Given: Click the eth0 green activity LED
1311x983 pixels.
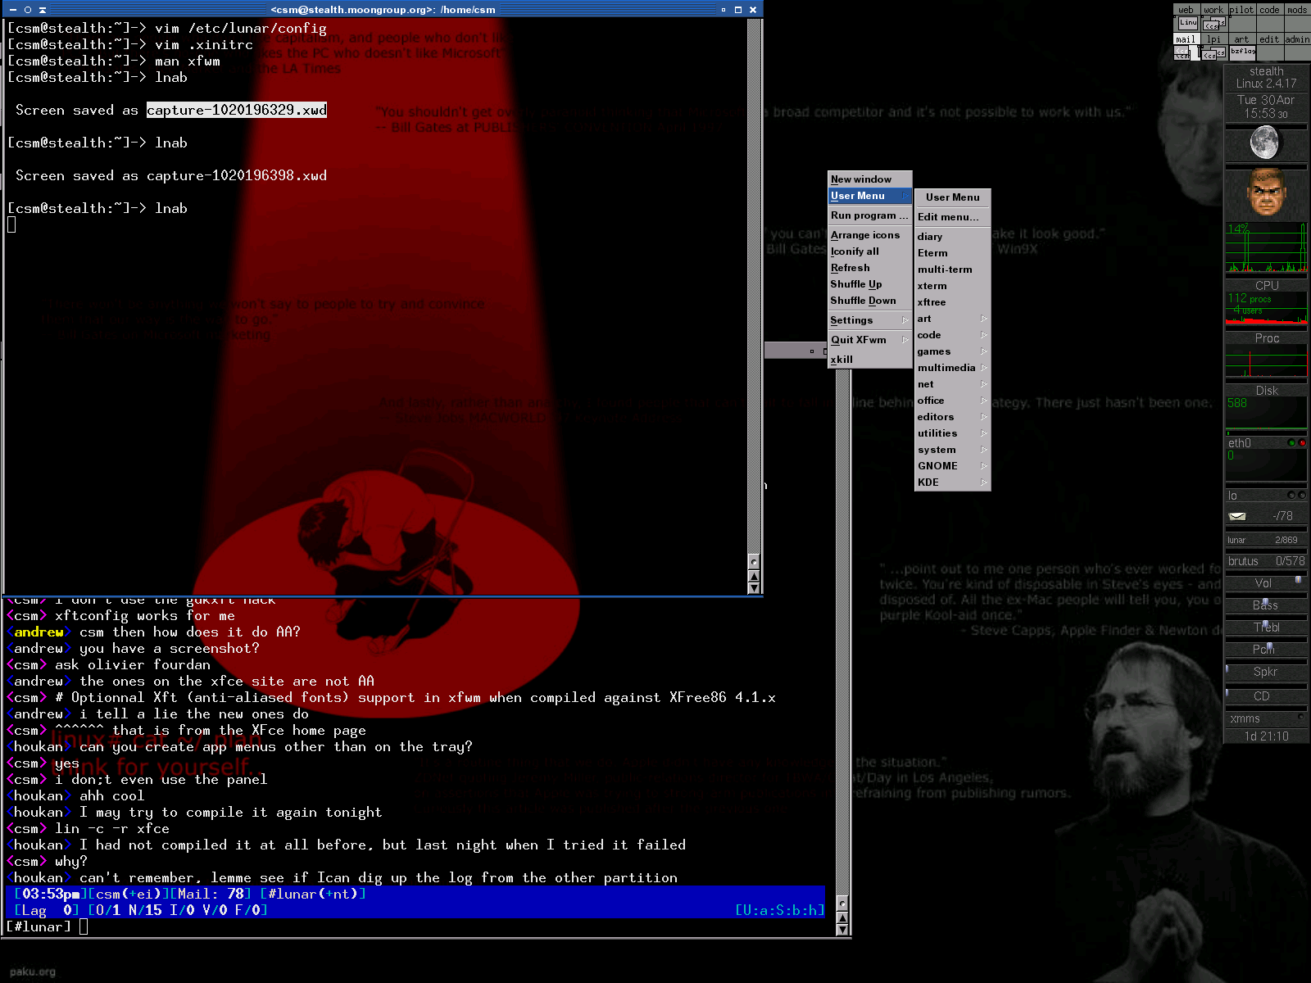Looking at the screenshot, I should click(1292, 443).
